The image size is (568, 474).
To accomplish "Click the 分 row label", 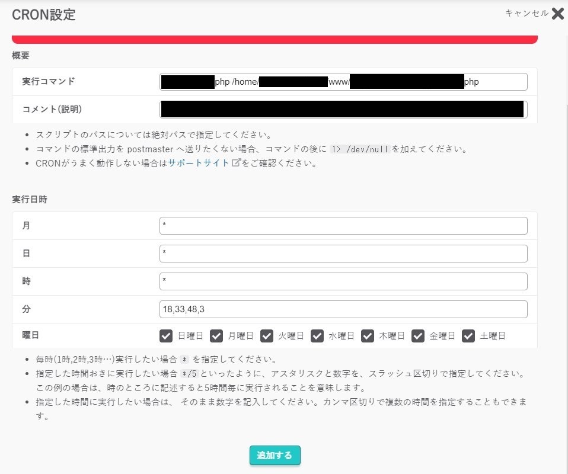I will (x=27, y=309).
